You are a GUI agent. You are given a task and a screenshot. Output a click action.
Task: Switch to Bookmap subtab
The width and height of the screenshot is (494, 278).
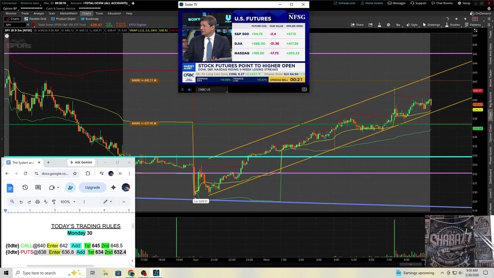coord(90,19)
